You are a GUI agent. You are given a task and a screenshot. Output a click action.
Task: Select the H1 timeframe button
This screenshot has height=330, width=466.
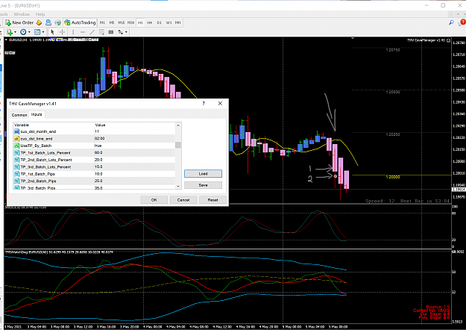point(140,22)
